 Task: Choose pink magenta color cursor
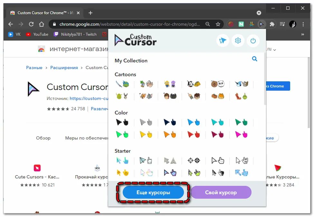pyautogui.click(x=242, y=135)
